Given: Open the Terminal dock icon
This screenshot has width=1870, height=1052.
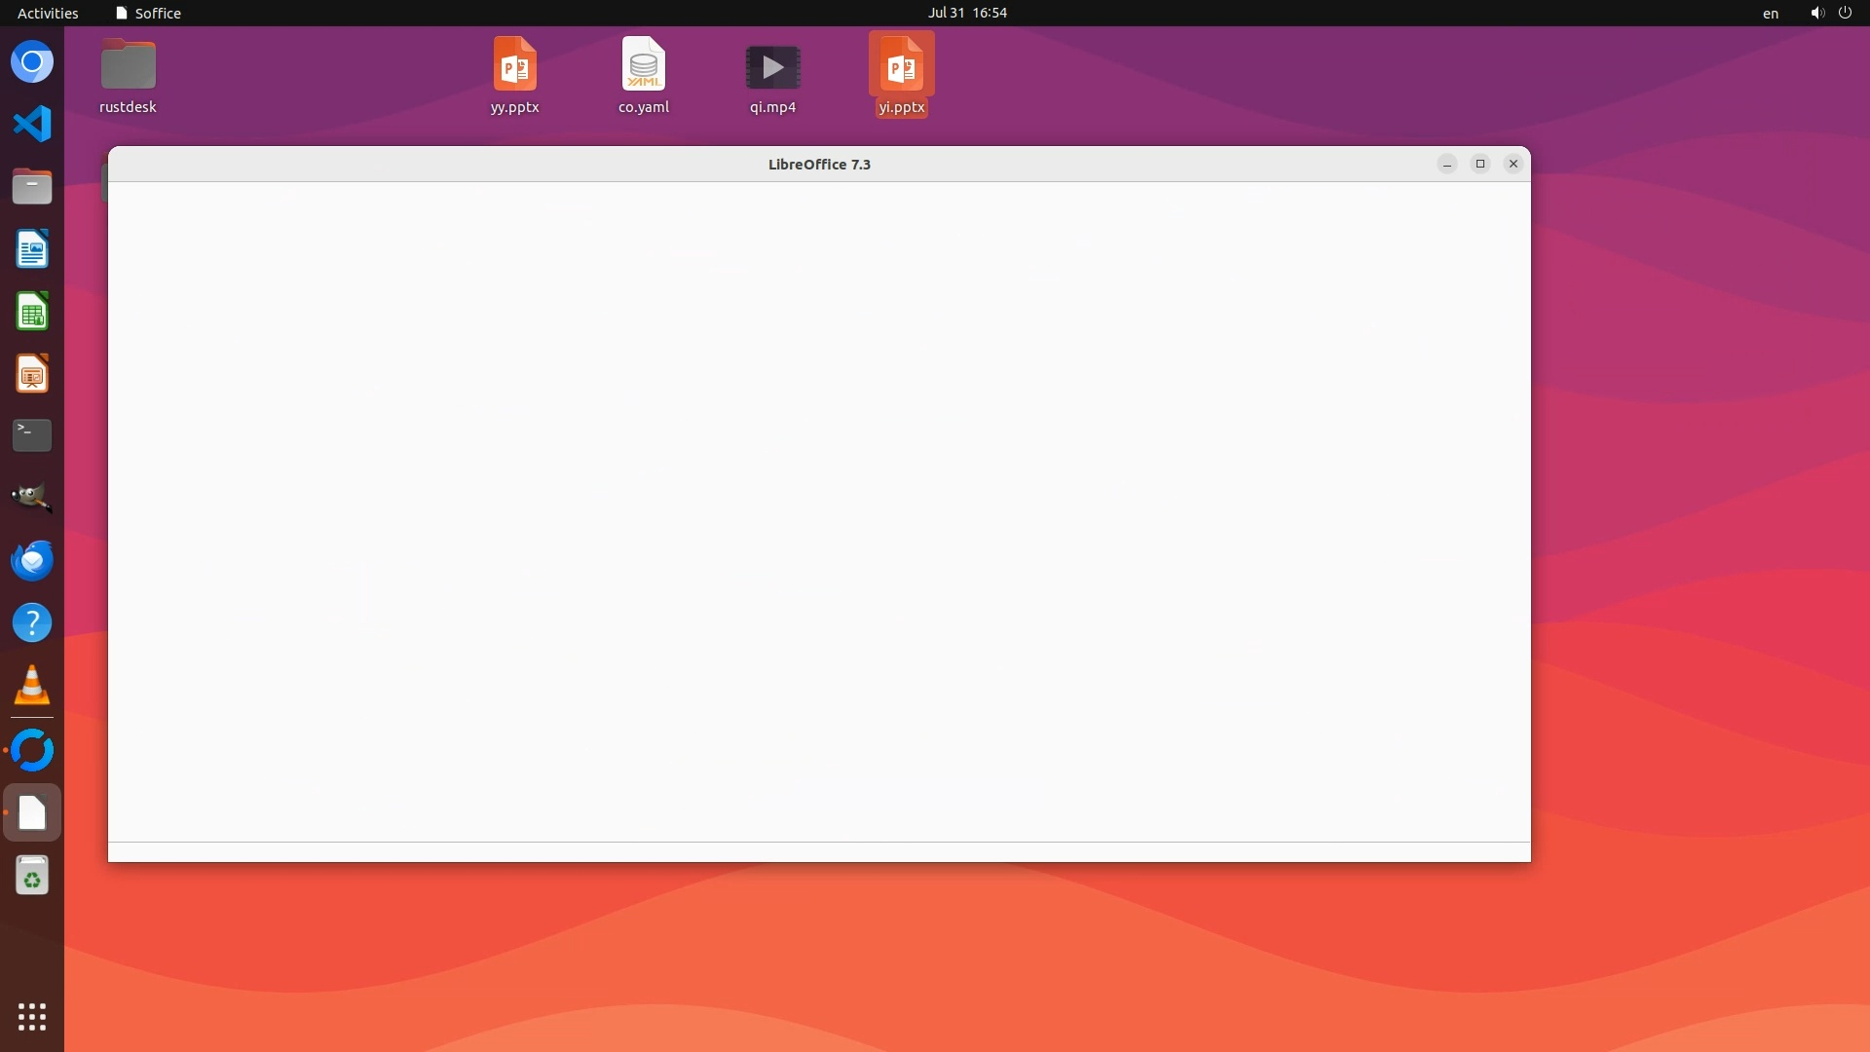Looking at the screenshot, I should 32,435.
